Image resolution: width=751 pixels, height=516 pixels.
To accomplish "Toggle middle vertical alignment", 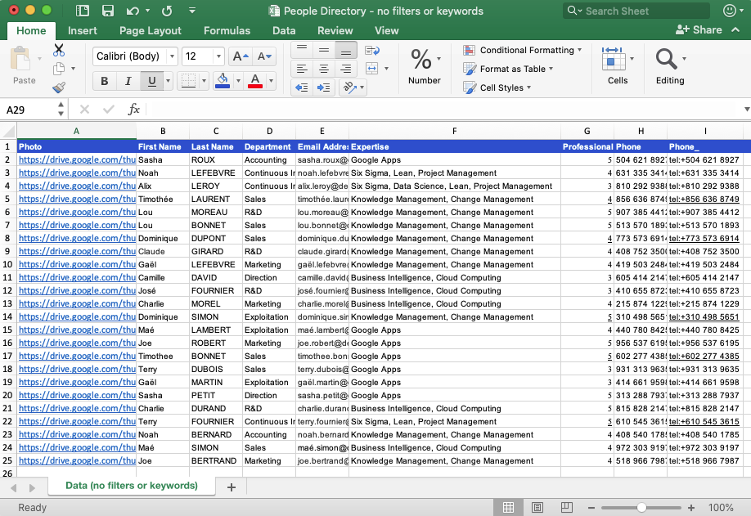I will pyautogui.click(x=324, y=50).
